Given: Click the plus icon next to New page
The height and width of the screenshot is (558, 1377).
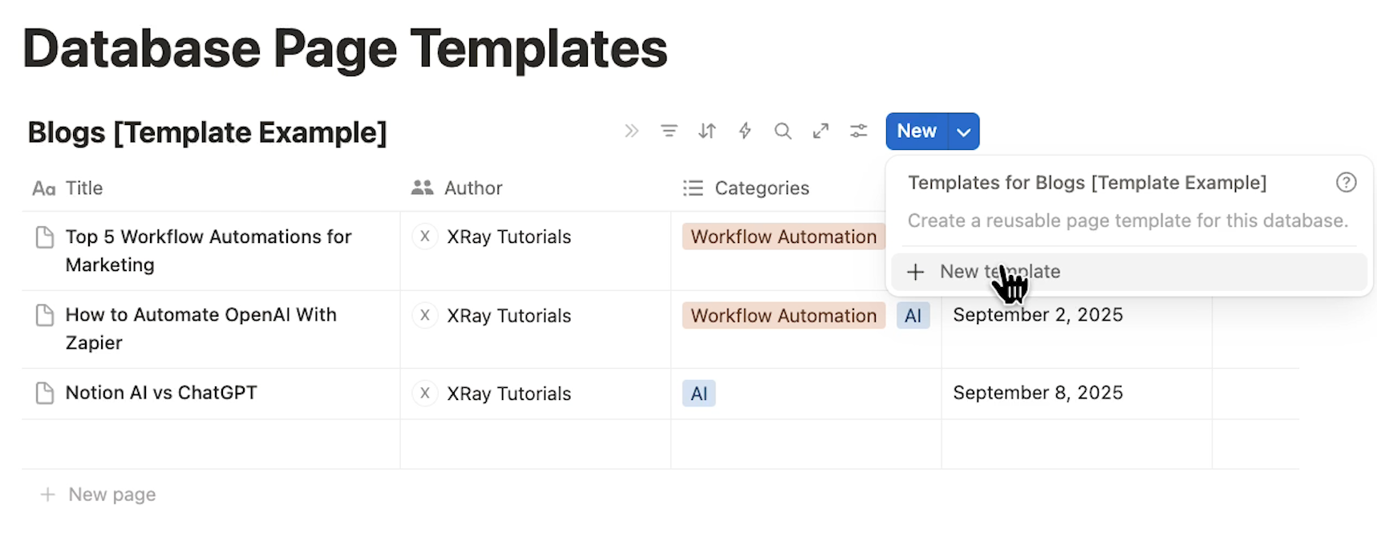Looking at the screenshot, I should coord(48,495).
